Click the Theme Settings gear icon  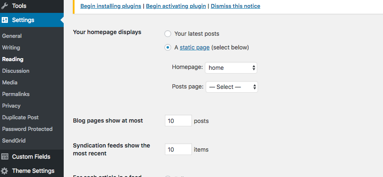click(x=5, y=171)
